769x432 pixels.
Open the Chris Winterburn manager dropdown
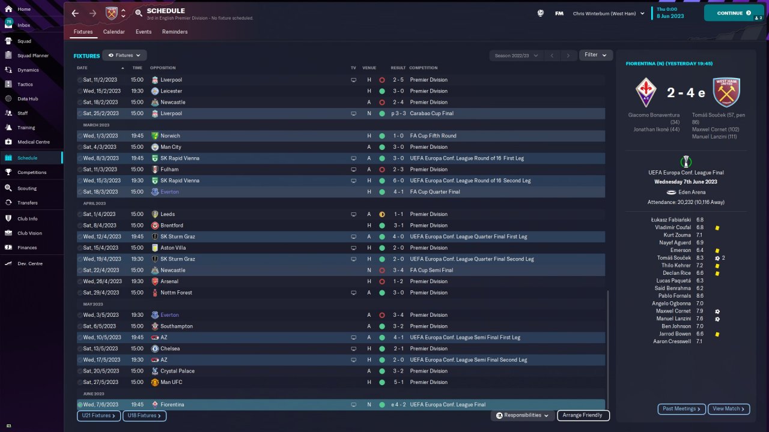pos(609,13)
